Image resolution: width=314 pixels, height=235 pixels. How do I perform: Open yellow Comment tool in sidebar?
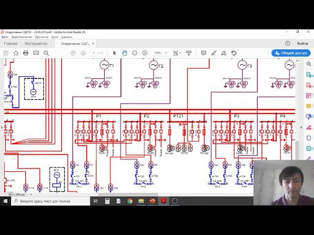[x=309, y=106]
